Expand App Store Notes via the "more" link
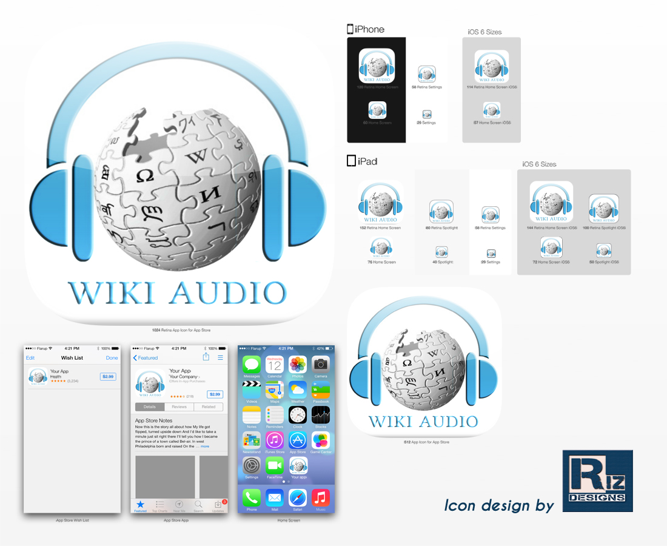This screenshot has width=667, height=546. pos(205,447)
